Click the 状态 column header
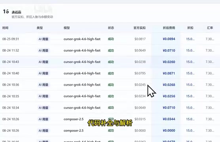 111,28
